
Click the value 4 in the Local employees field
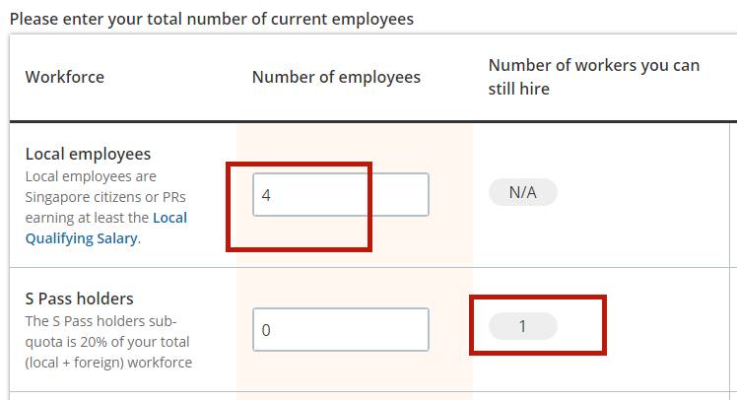(x=266, y=195)
